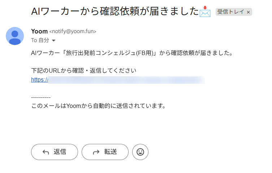Click the Yoom sender avatar icon

[15, 36]
